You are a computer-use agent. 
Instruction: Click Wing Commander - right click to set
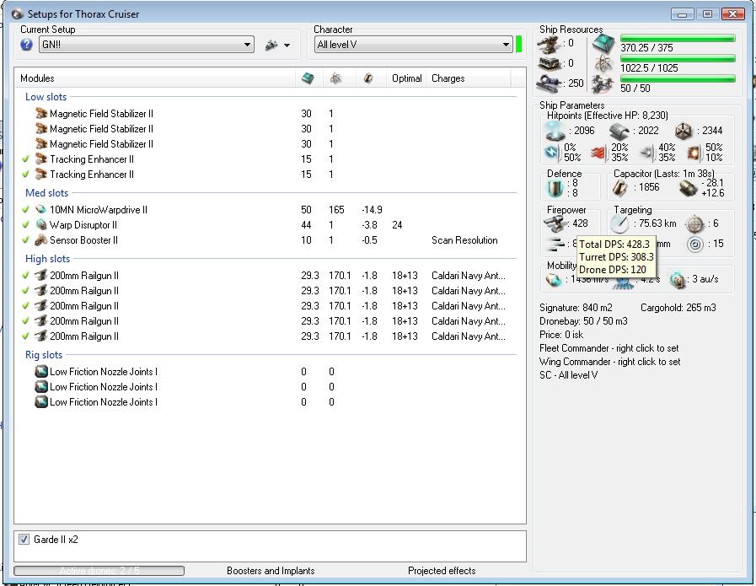click(610, 362)
